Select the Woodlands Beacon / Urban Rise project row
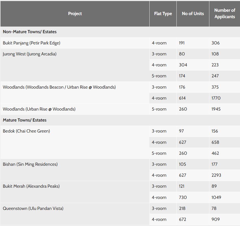The image size is (240, 226). click(x=59, y=87)
